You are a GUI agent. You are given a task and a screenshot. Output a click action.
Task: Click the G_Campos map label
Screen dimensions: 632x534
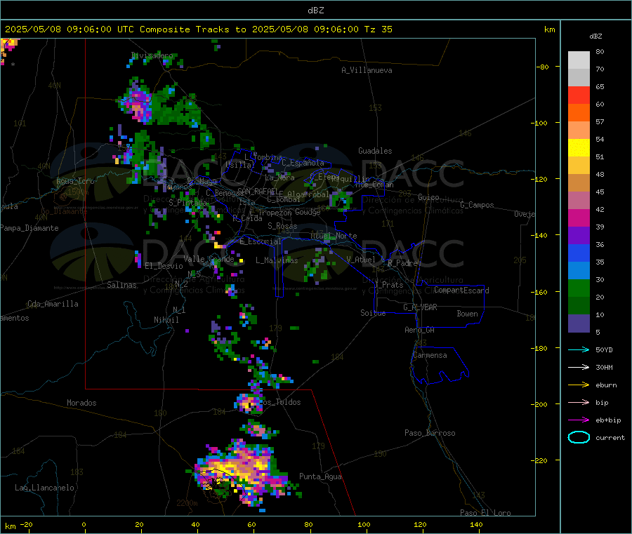tap(477, 205)
